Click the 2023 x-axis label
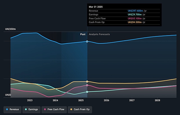 (30, 100)
